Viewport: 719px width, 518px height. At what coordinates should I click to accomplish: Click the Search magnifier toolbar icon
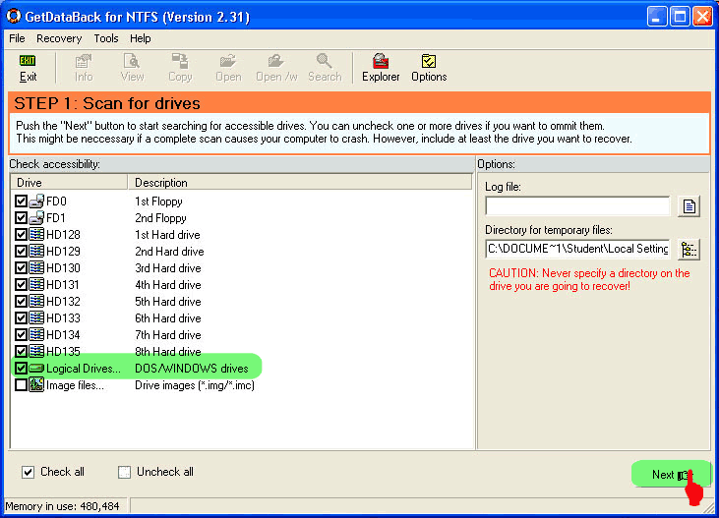[x=325, y=61]
